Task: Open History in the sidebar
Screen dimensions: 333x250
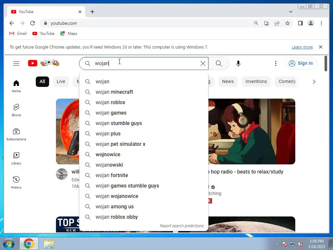Action: [16, 182]
